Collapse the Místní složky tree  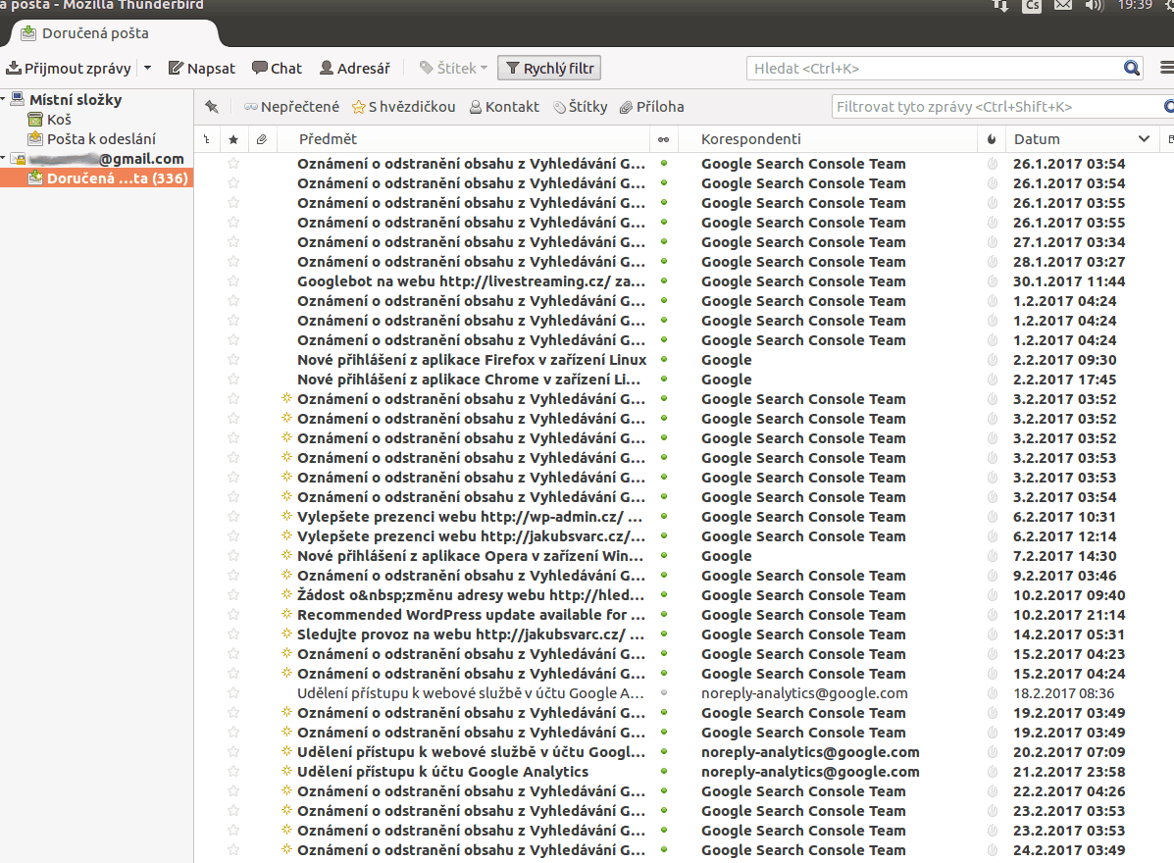(x=4, y=99)
